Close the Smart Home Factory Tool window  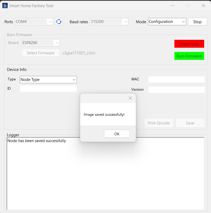pos(203,6)
